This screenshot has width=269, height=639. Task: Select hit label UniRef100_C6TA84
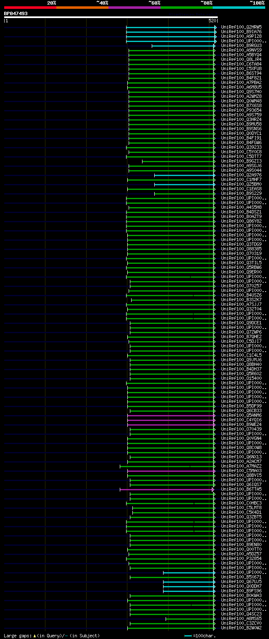point(241,64)
